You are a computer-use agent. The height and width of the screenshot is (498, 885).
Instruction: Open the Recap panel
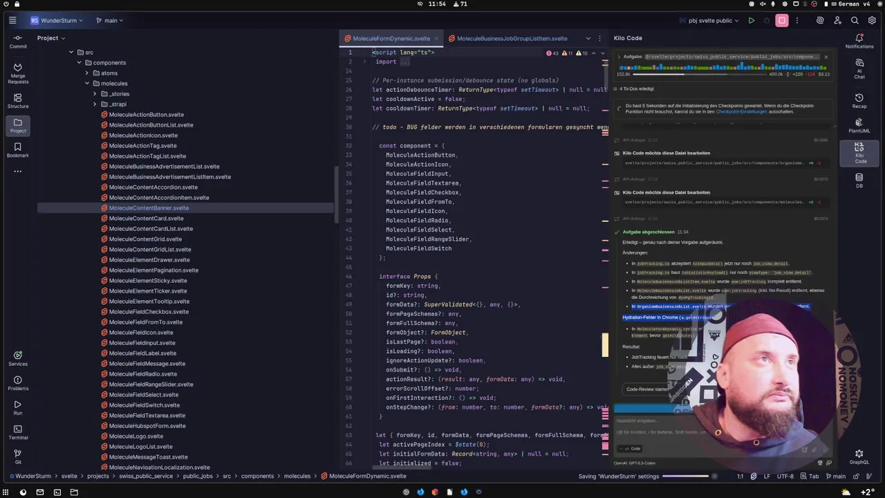coord(859,101)
